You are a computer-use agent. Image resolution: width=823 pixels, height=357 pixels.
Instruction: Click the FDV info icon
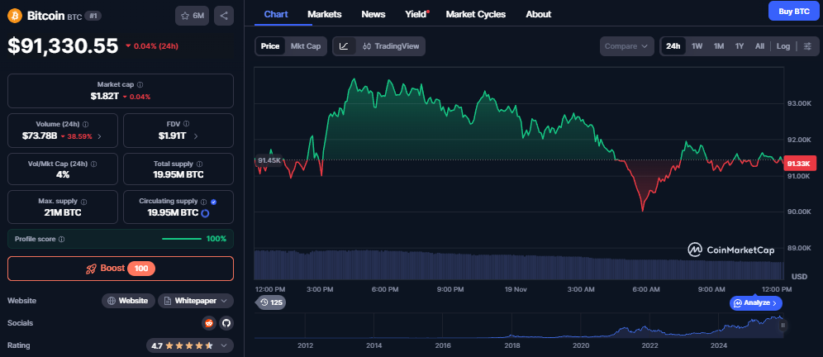[186, 124]
